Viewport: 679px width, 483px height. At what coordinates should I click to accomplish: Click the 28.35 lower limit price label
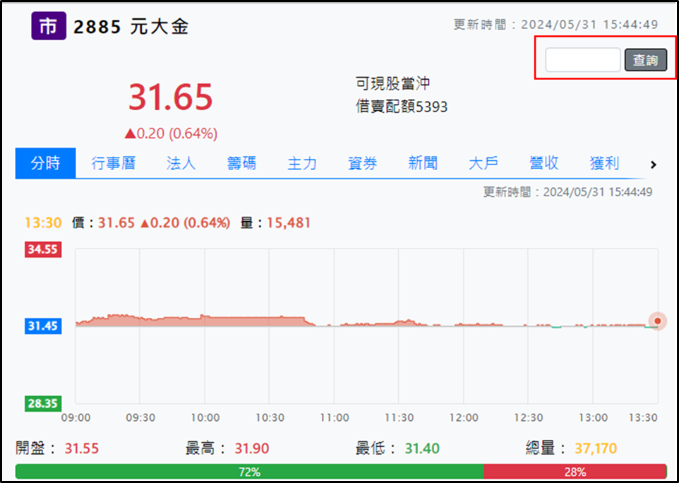43,404
